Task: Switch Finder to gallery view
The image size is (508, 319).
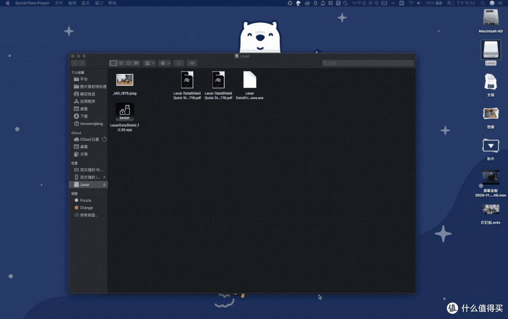Action: 136,63
